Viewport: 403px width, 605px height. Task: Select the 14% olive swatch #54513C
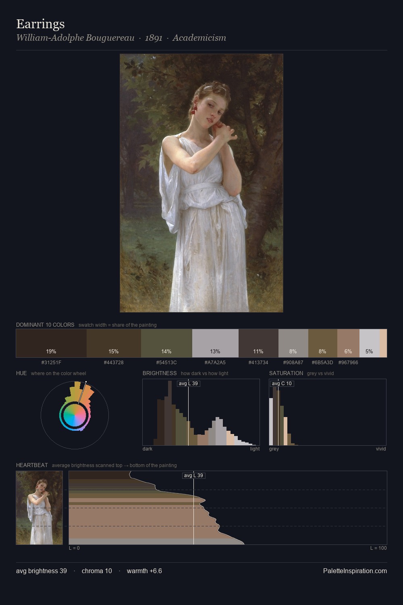pyautogui.click(x=166, y=343)
